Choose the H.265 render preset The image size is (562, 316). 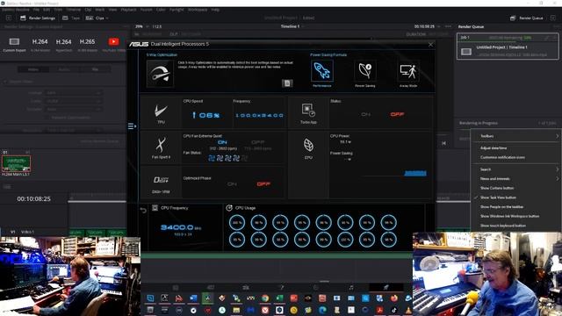[x=87, y=45]
